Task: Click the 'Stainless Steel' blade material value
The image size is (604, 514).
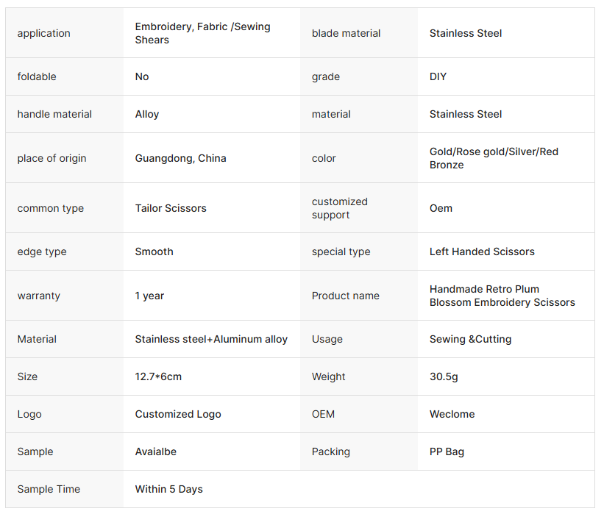Action: tap(466, 34)
